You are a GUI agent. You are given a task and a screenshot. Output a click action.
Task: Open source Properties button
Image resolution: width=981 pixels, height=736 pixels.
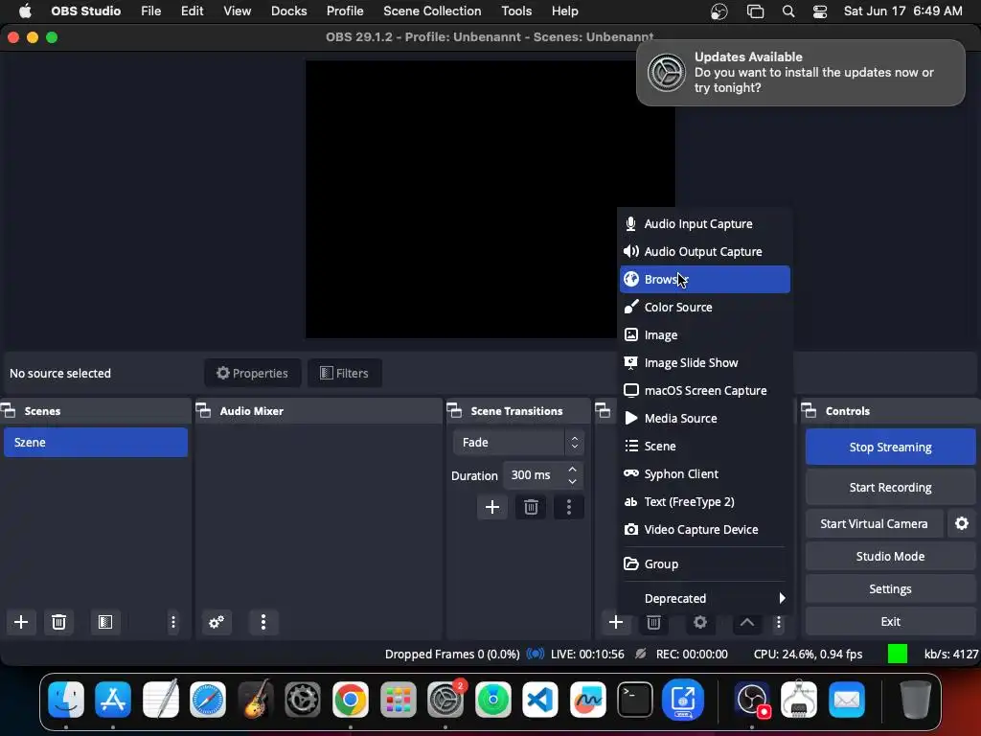pos(252,373)
